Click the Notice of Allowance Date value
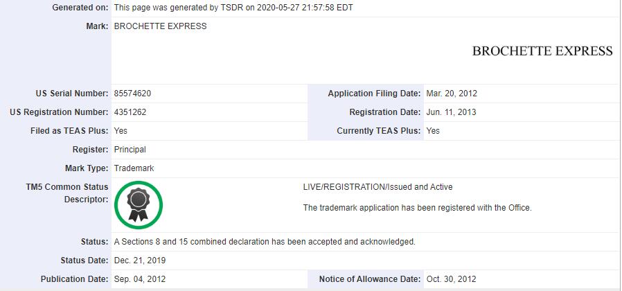This screenshot has height=291, width=622. point(451,279)
